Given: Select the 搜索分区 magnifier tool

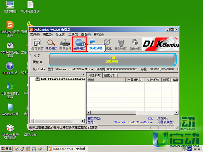Looking at the screenshot, I should pos(51,45).
